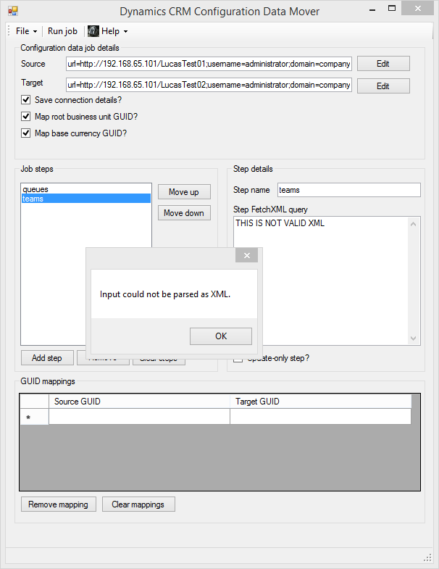Click FetchXML scrollbar up arrow
This screenshot has height=569, width=439.
(413, 224)
